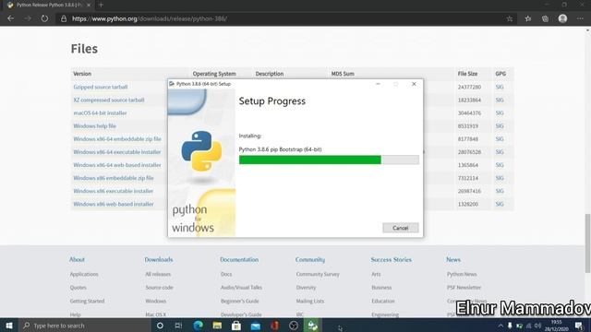Download the macOS 64-bit installer
The width and height of the screenshot is (591, 332).
[100, 113]
